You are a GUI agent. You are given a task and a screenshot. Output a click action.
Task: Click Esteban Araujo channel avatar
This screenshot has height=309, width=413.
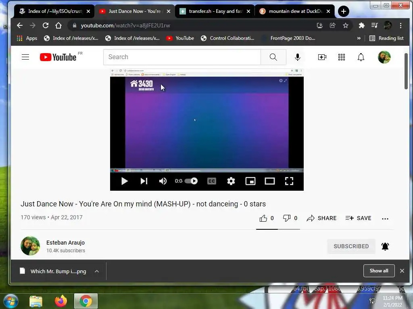30,246
